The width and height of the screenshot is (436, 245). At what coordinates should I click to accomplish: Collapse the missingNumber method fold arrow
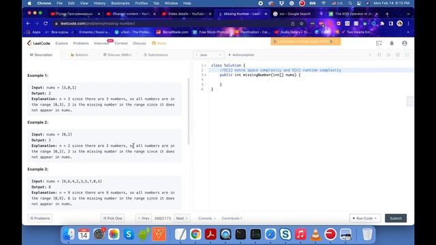(206, 75)
